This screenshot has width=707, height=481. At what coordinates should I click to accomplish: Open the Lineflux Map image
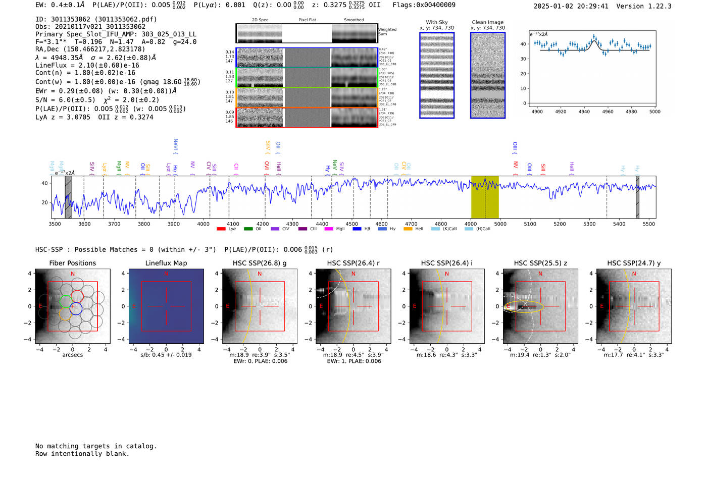pyautogui.click(x=166, y=306)
